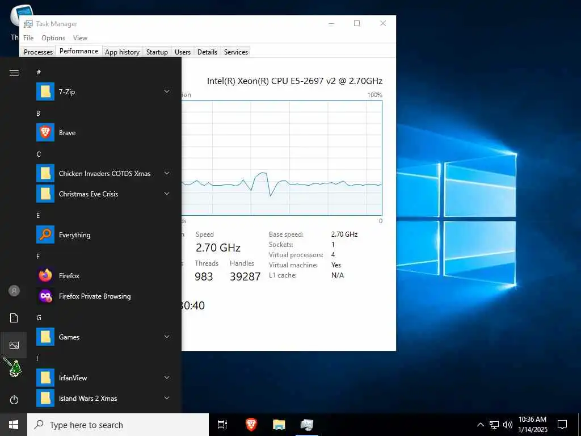Select the Performance tab

(79, 51)
